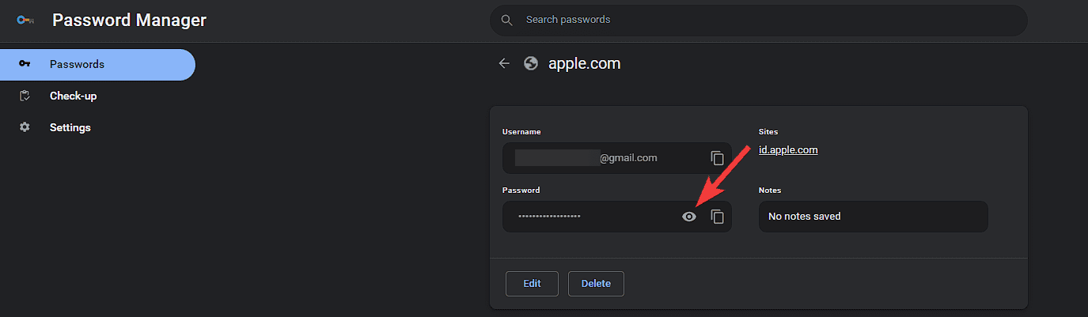
Task: Click the globe icon next to apple.com
Action: pyautogui.click(x=531, y=63)
